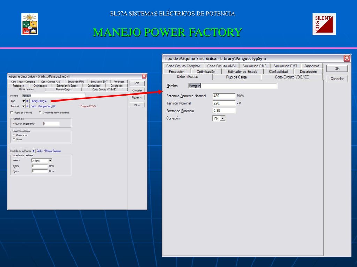The height and width of the screenshot is (267, 357).
Task: Click the Factor de Potencia field
Action: [x=224, y=111]
